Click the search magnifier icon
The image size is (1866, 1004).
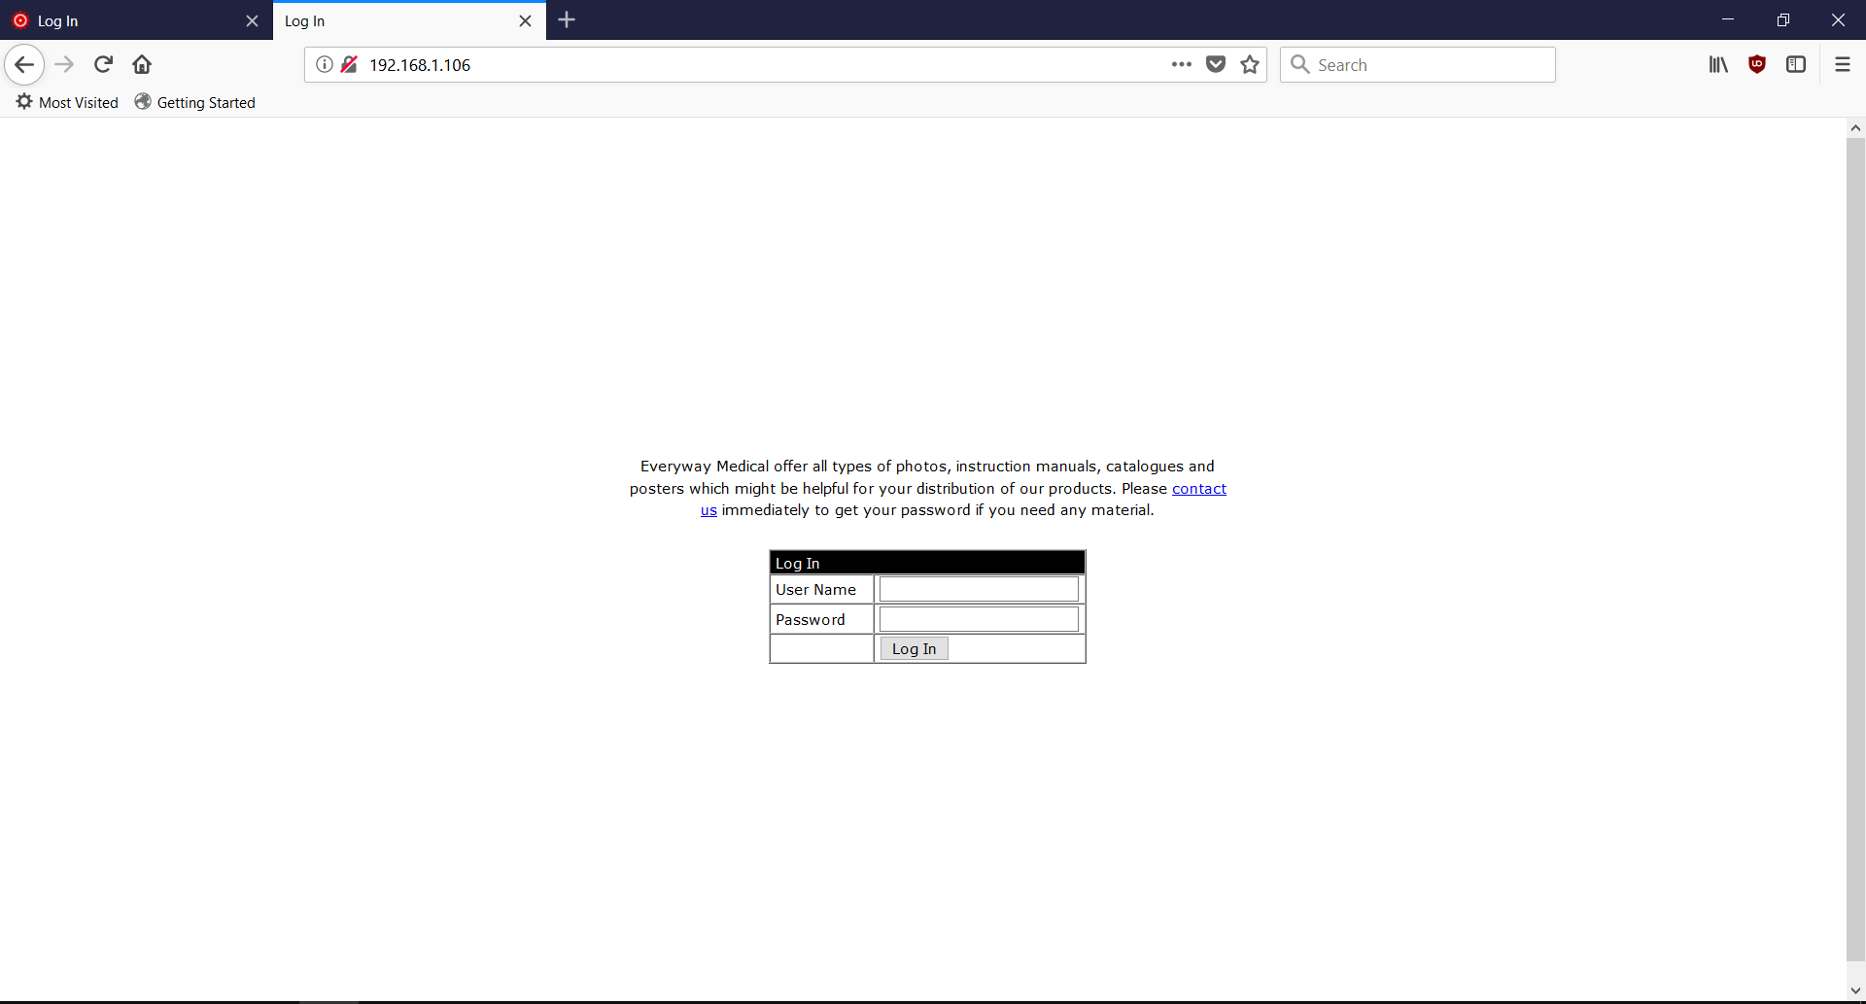coord(1300,65)
